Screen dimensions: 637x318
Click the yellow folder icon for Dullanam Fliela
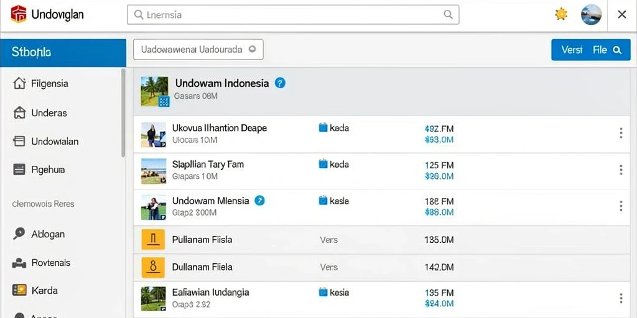(153, 267)
